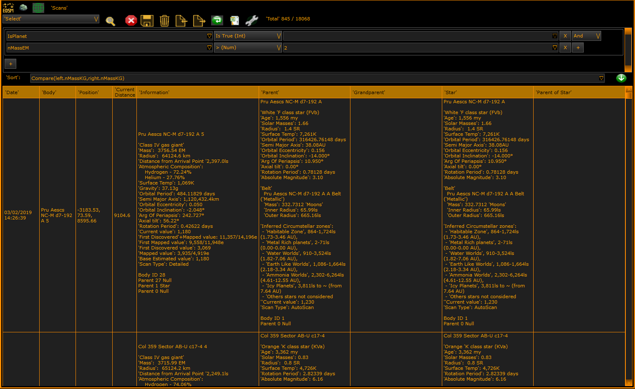This screenshot has height=389, width=635.
Task: Click the import document arrow icon
Action: click(x=181, y=20)
